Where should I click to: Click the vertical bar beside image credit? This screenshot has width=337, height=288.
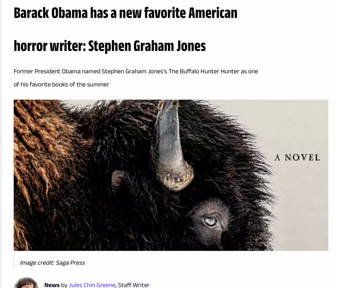14,262
